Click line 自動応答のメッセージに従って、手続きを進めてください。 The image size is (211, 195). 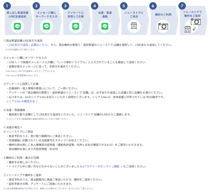coord(44,67)
